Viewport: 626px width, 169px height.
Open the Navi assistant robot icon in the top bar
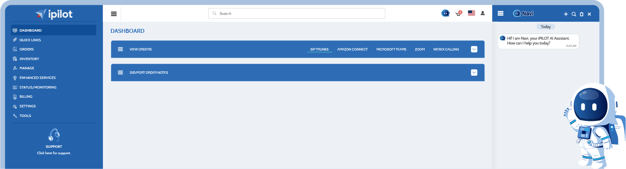pos(445,13)
